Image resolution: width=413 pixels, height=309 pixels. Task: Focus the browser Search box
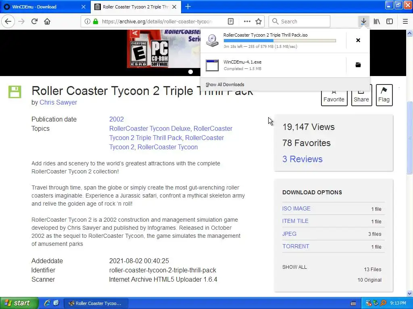(300, 21)
